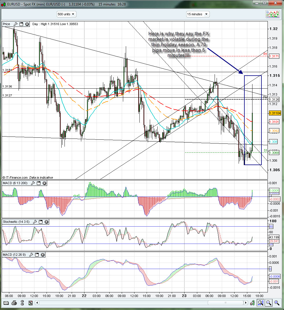Maximize the Stochastic panel window icon

pos(41,222)
